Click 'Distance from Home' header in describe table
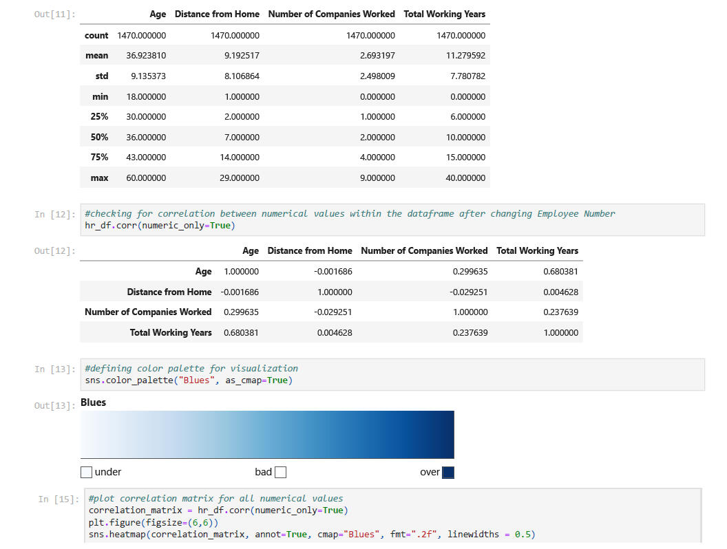The image size is (727, 549). pos(217,14)
